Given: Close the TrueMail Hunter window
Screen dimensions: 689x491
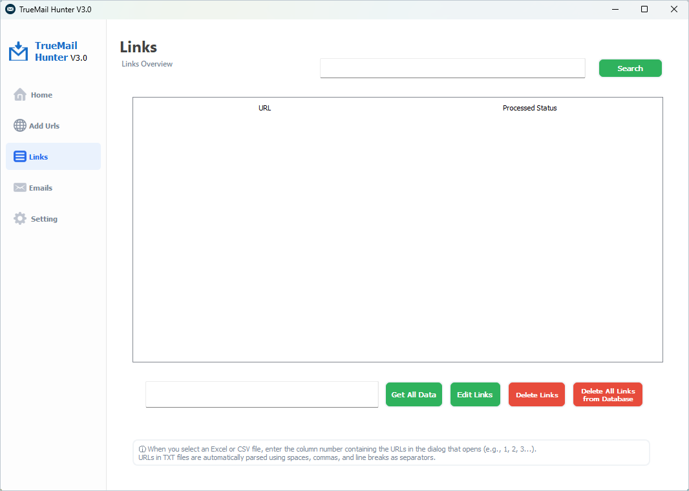Looking at the screenshot, I should (x=673, y=9).
